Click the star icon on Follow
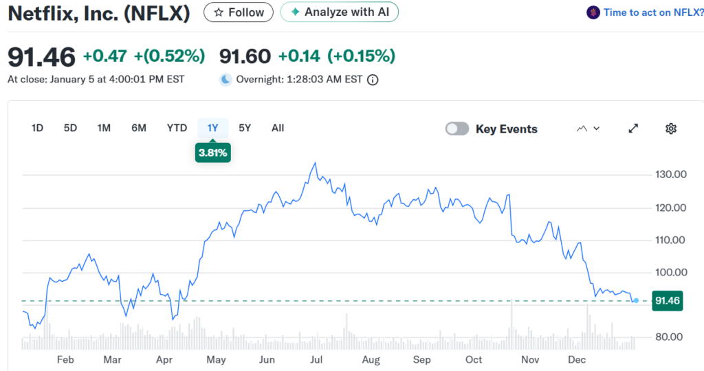 coord(218,12)
